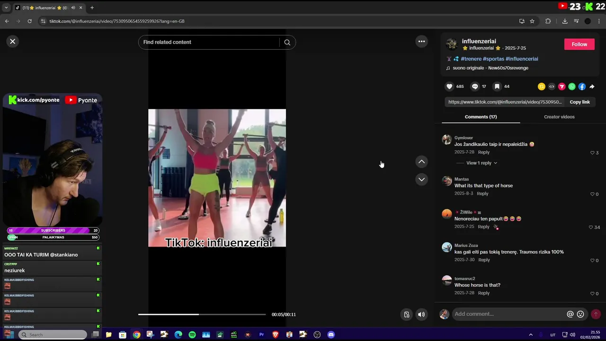
Task: Go to the previous video with up chevron
Action: [421, 162]
